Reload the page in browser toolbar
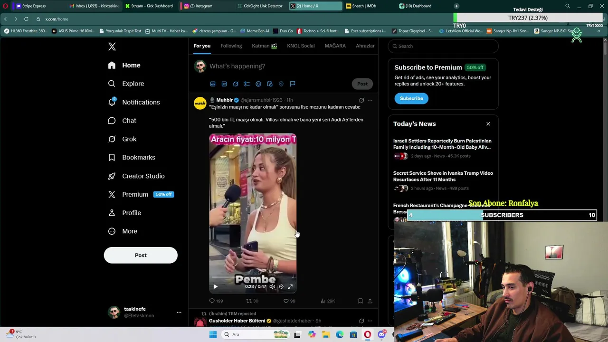 pos(26,19)
